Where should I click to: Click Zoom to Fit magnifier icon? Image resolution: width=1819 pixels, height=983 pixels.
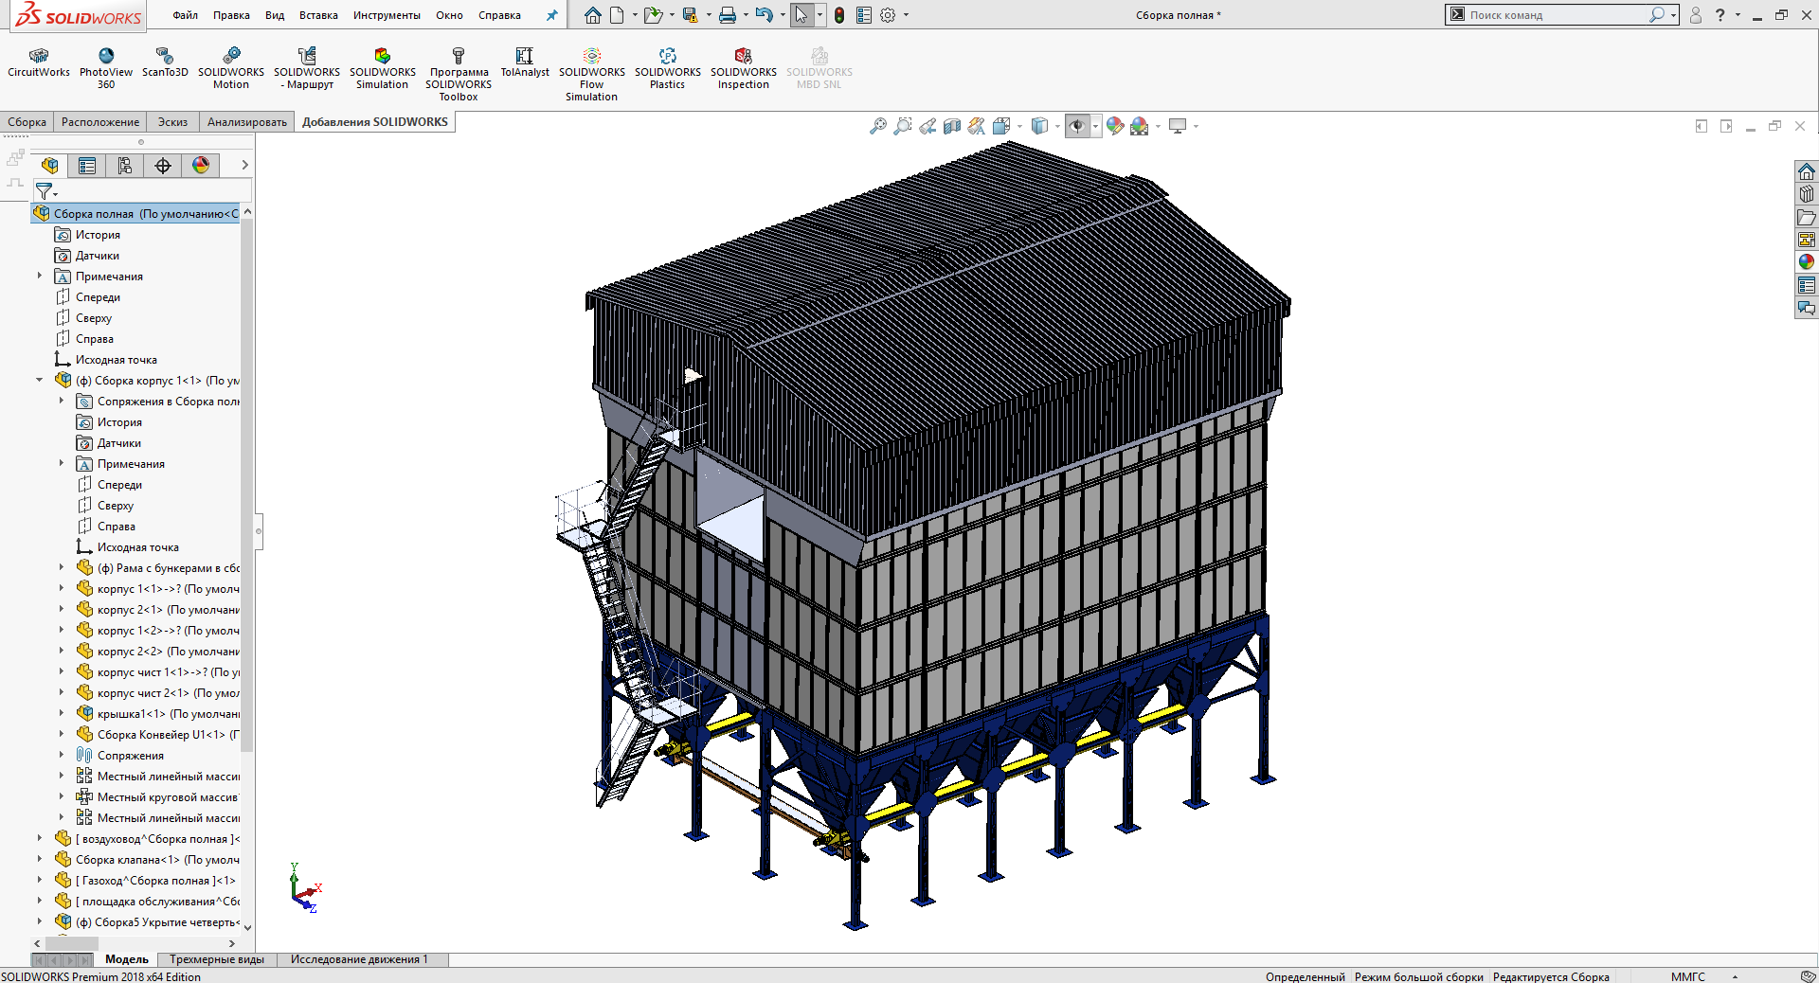(x=878, y=126)
